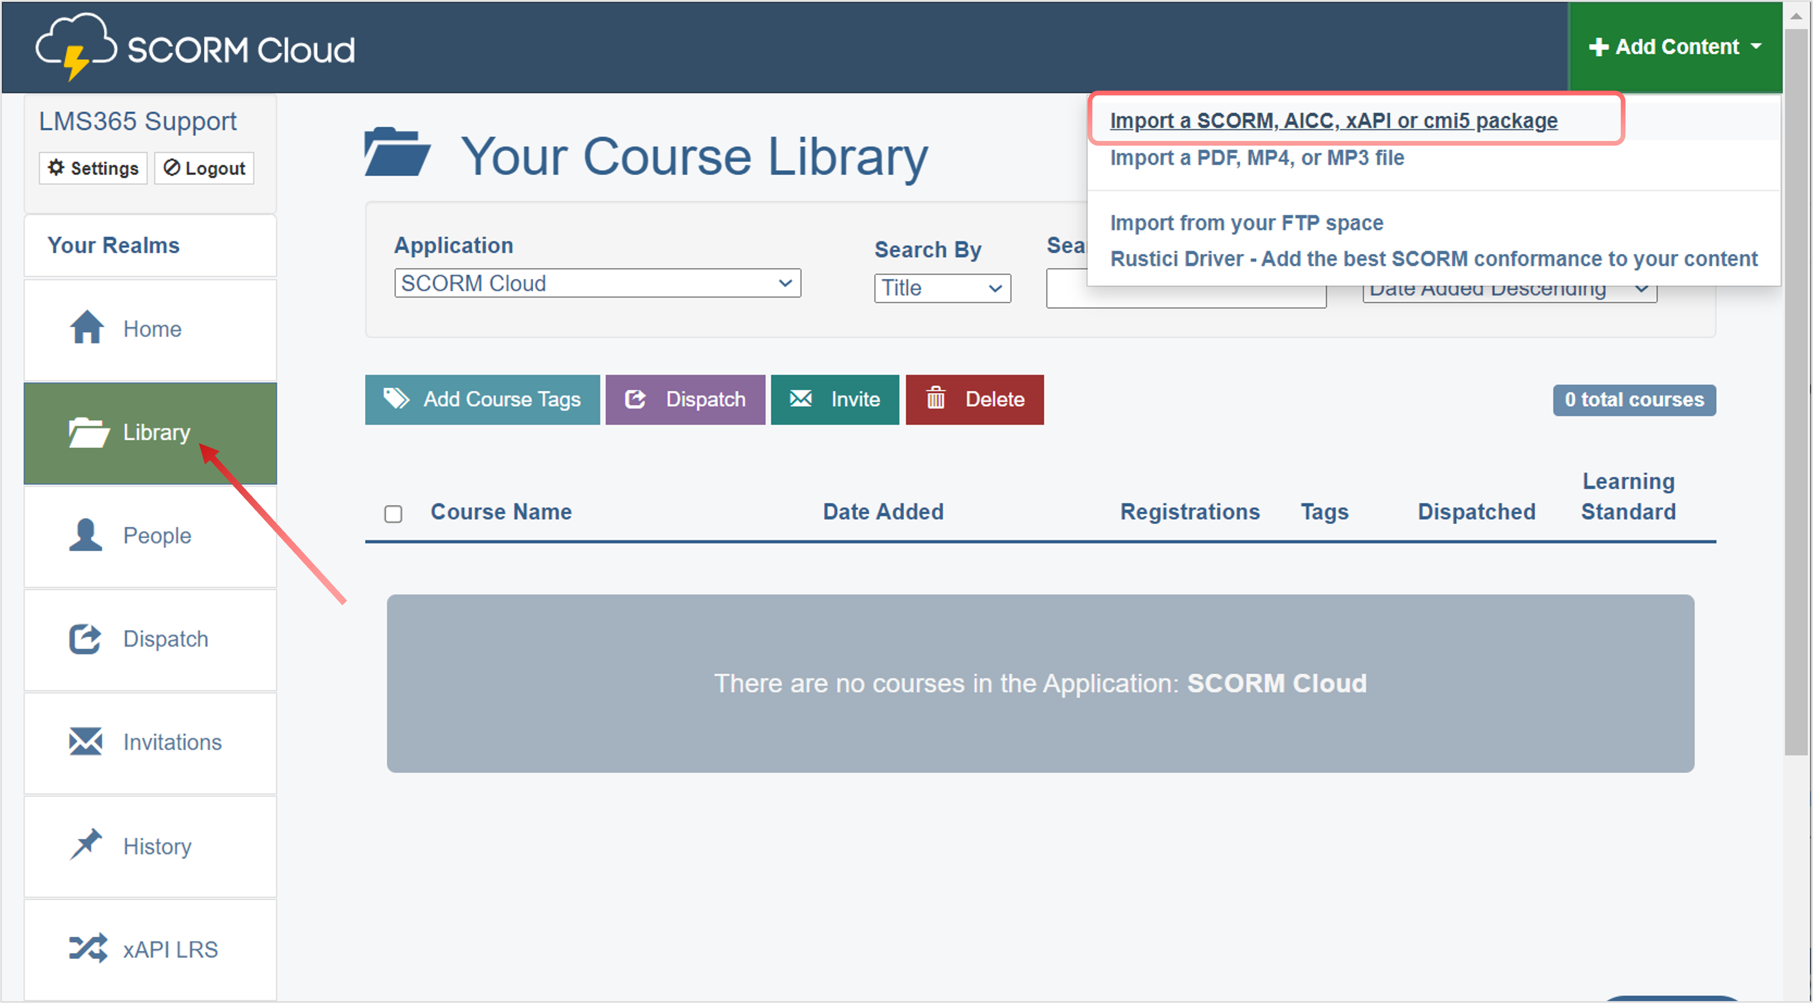Click the purple Dispatch action button

686,399
